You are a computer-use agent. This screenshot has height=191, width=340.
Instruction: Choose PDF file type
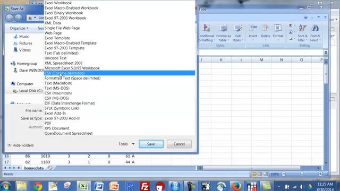(120, 123)
